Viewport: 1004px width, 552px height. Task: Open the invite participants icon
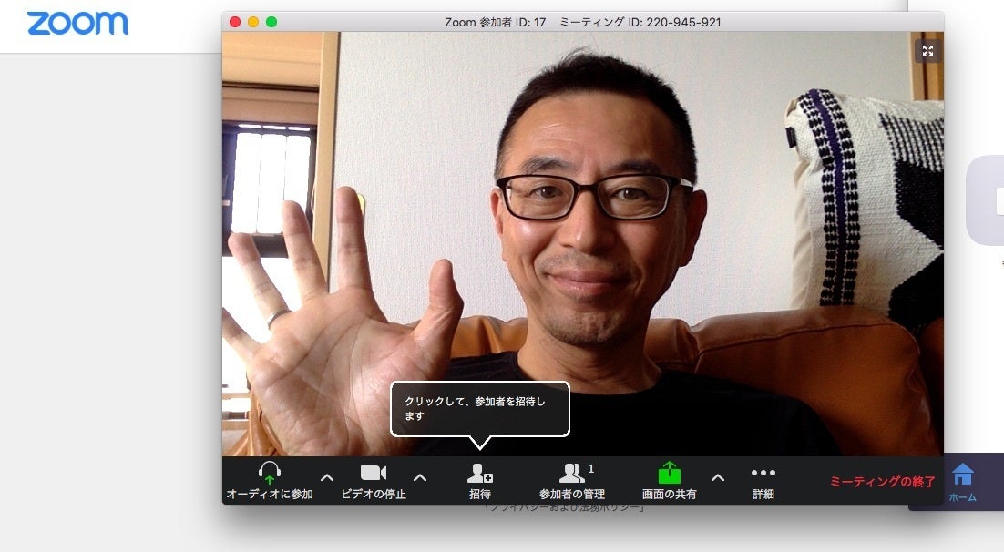(x=480, y=473)
